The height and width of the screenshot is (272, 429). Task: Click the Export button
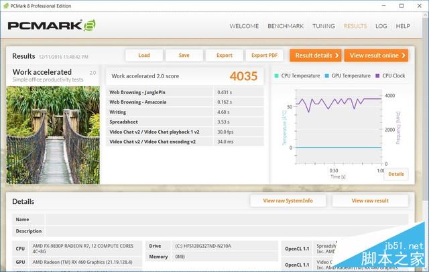(x=225, y=55)
